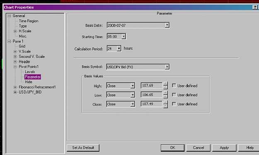Decrease the Low value with spinner down

(x=165, y=97)
